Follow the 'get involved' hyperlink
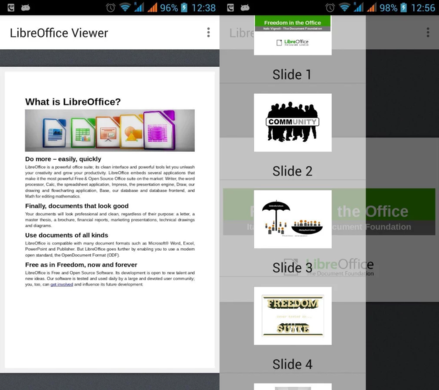The height and width of the screenshot is (390, 439). tap(62, 284)
